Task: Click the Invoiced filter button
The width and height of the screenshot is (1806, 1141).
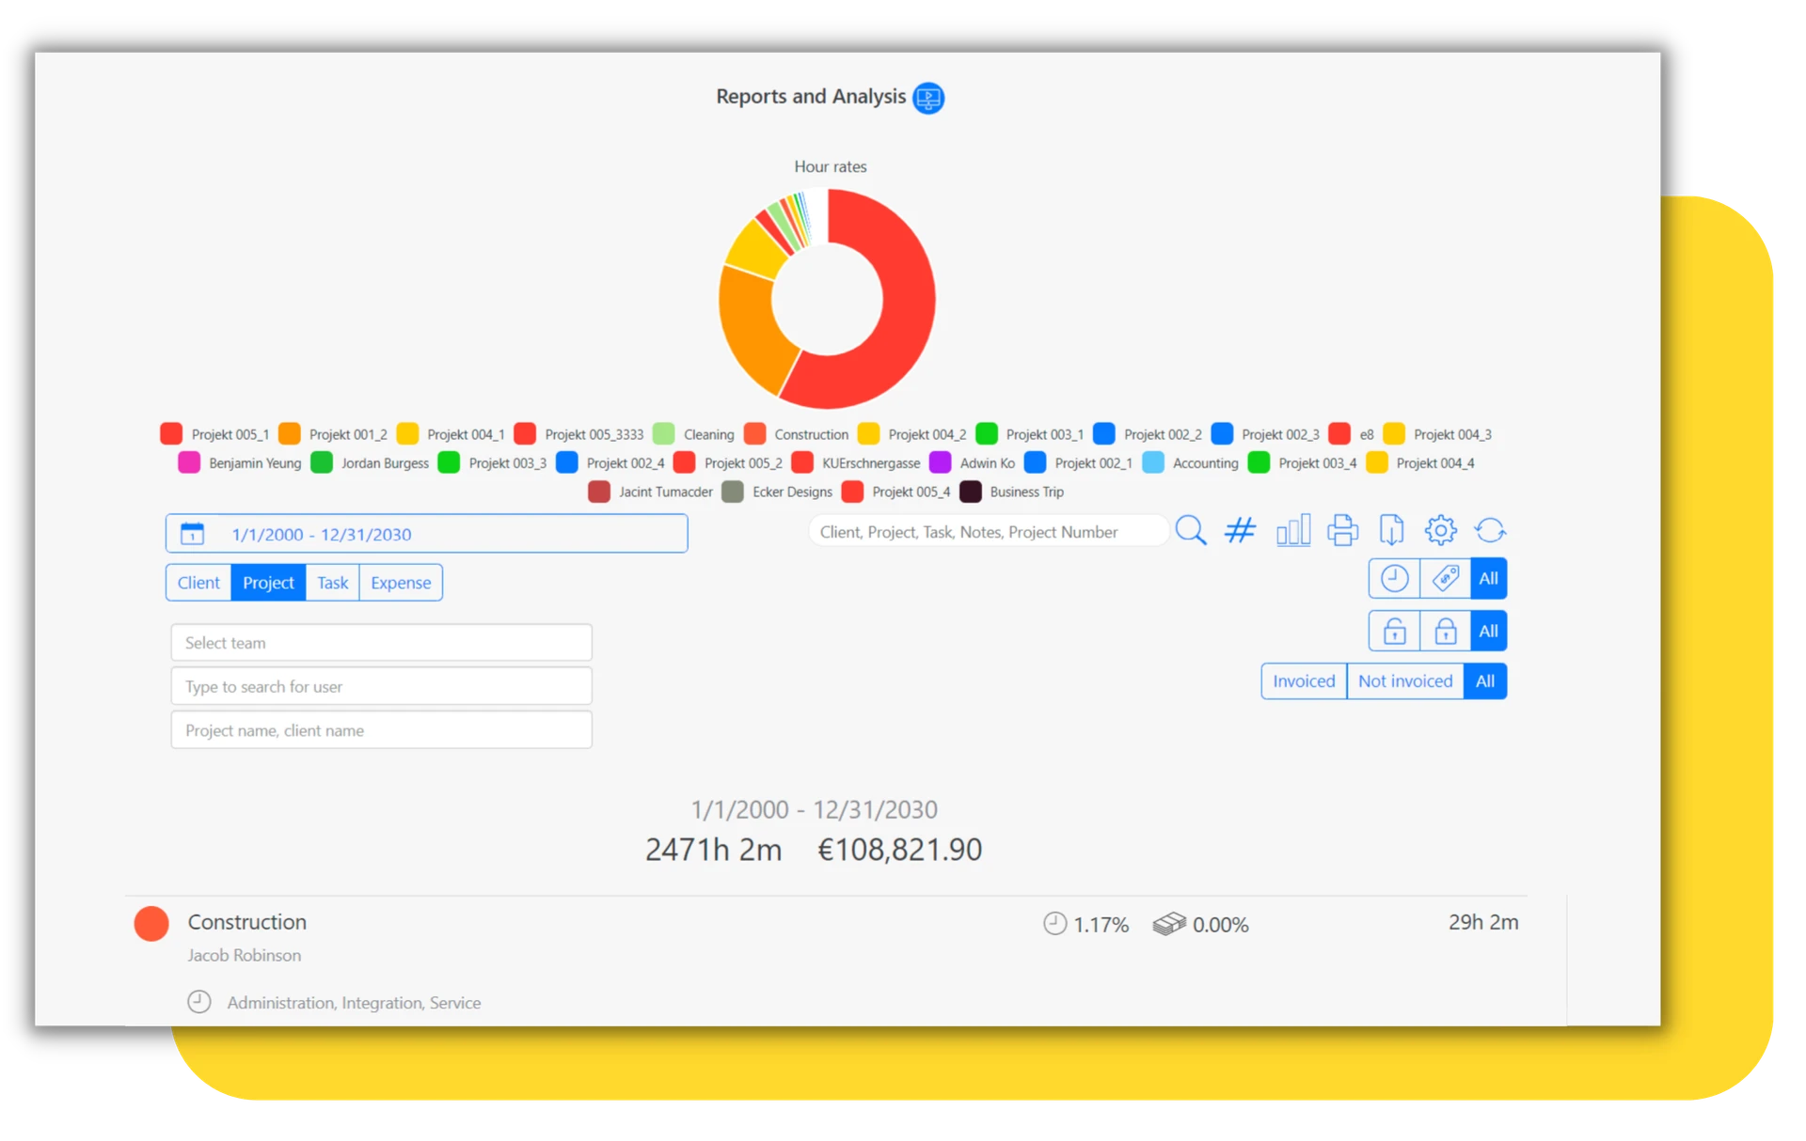Action: click(x=1304, y=680)
